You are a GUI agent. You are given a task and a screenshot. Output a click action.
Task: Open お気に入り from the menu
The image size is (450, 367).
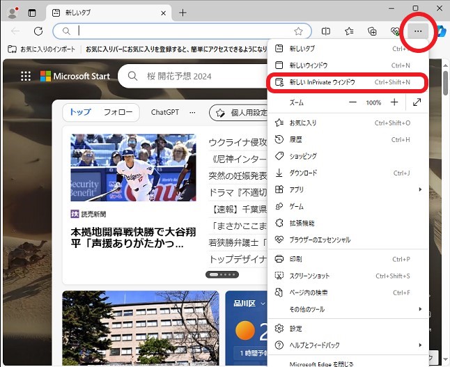pos(348,123)
